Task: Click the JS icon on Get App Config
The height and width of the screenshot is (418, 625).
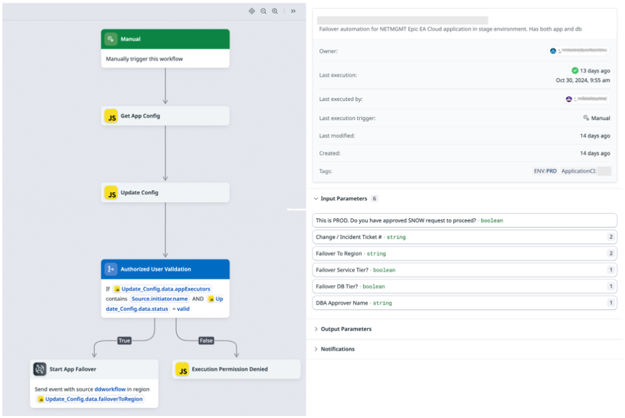Action: (112, 116)
